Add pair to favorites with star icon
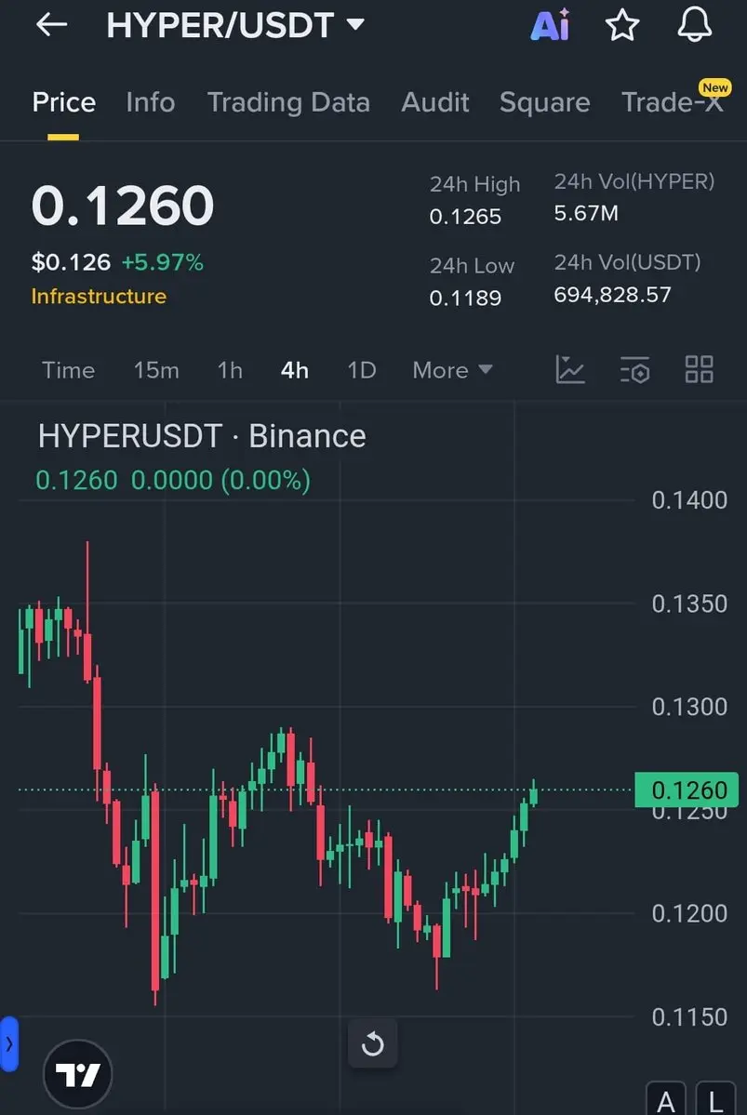This screenshot has height=1115, width=747. (x=622, y=26)
